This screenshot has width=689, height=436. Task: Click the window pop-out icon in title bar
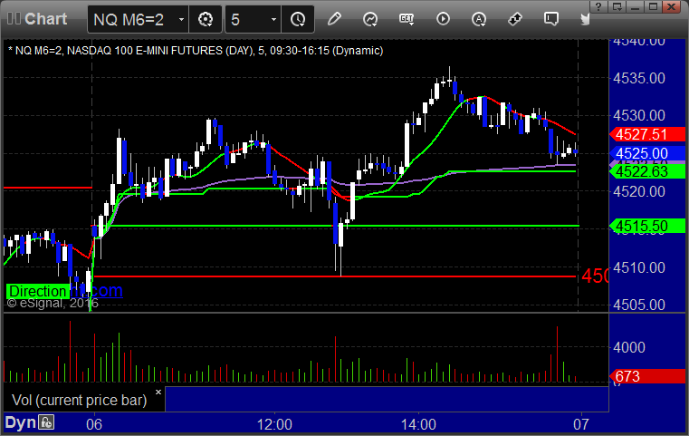point(617,6)
